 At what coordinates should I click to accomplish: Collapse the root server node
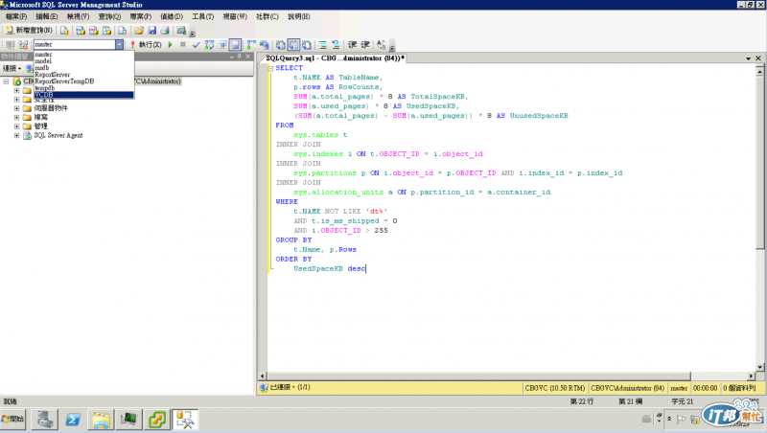(6, 81)
